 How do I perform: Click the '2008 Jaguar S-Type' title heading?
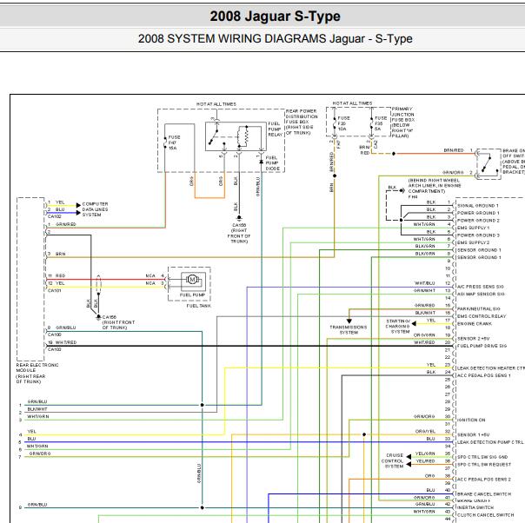point(275,16)
